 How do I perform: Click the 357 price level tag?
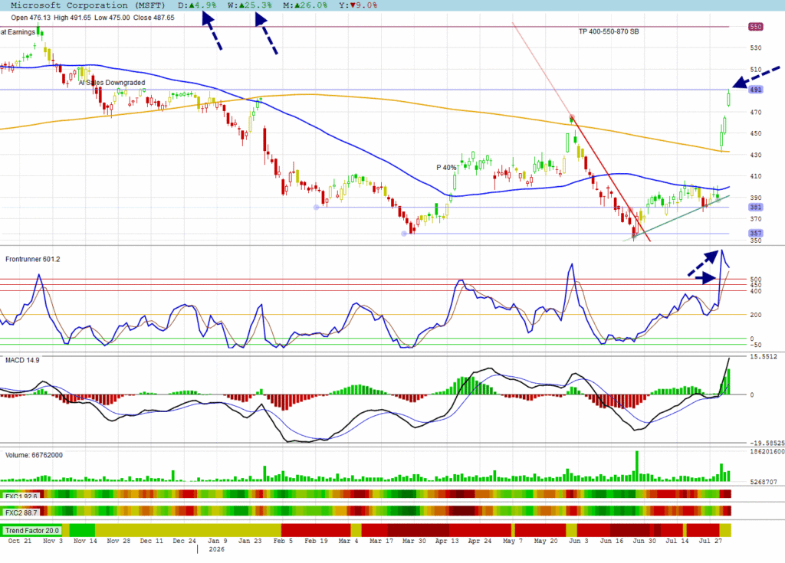[x=755, y=233]
